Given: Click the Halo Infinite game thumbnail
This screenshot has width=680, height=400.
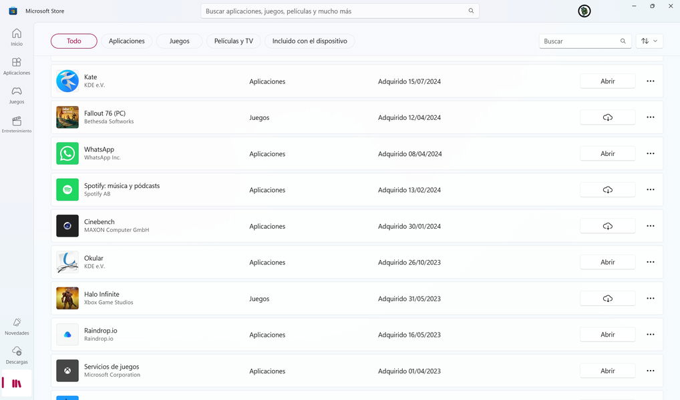Looking at the screenshot, I should (67, 298).
